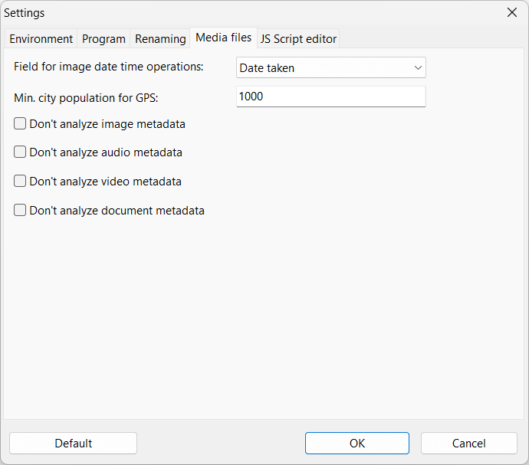This screenshot has width=529, height=465.
Task: Enable 'Don't analyze image metadata' checkbox
Action: point(21,124)
